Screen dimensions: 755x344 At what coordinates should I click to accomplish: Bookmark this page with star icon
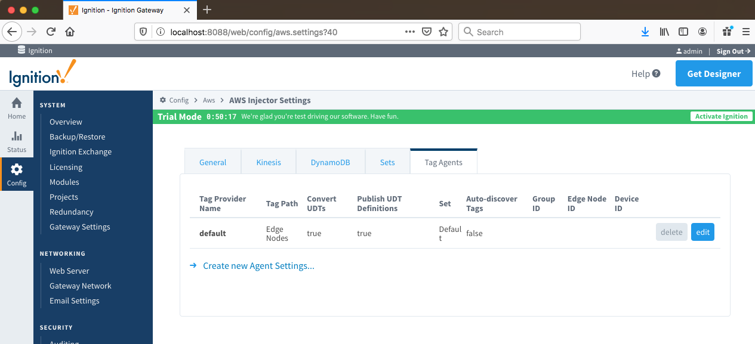[x=443, y=32]
